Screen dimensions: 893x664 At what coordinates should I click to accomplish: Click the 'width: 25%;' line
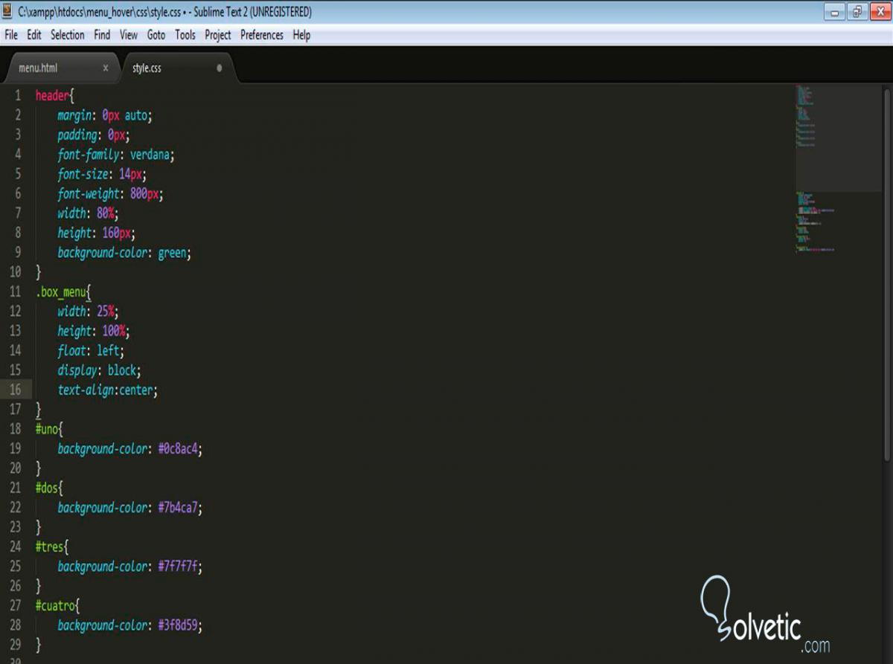click(88, 312)
